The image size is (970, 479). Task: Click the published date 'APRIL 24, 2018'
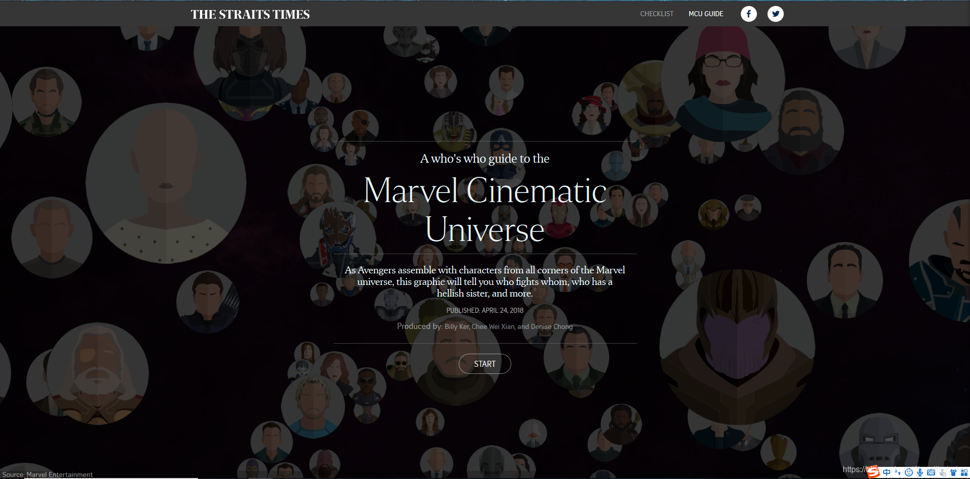[503, 310]
